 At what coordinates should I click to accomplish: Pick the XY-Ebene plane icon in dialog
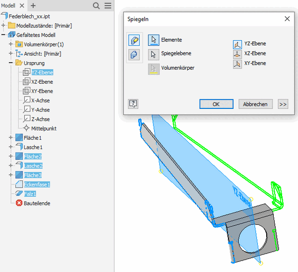coord(237,64)
